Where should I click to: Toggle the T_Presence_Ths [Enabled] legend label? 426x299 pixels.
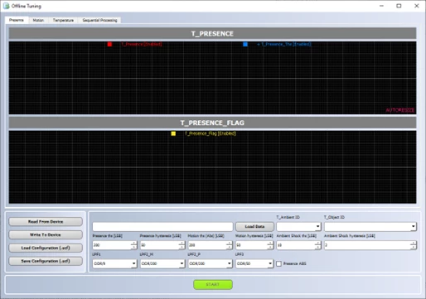284,44
